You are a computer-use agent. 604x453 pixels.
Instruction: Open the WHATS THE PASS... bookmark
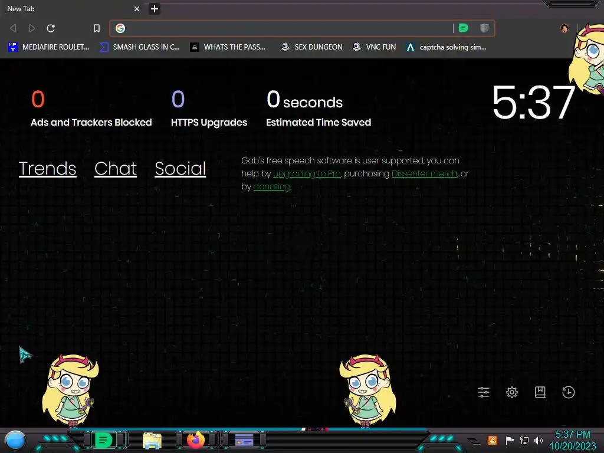coord(228,47)
